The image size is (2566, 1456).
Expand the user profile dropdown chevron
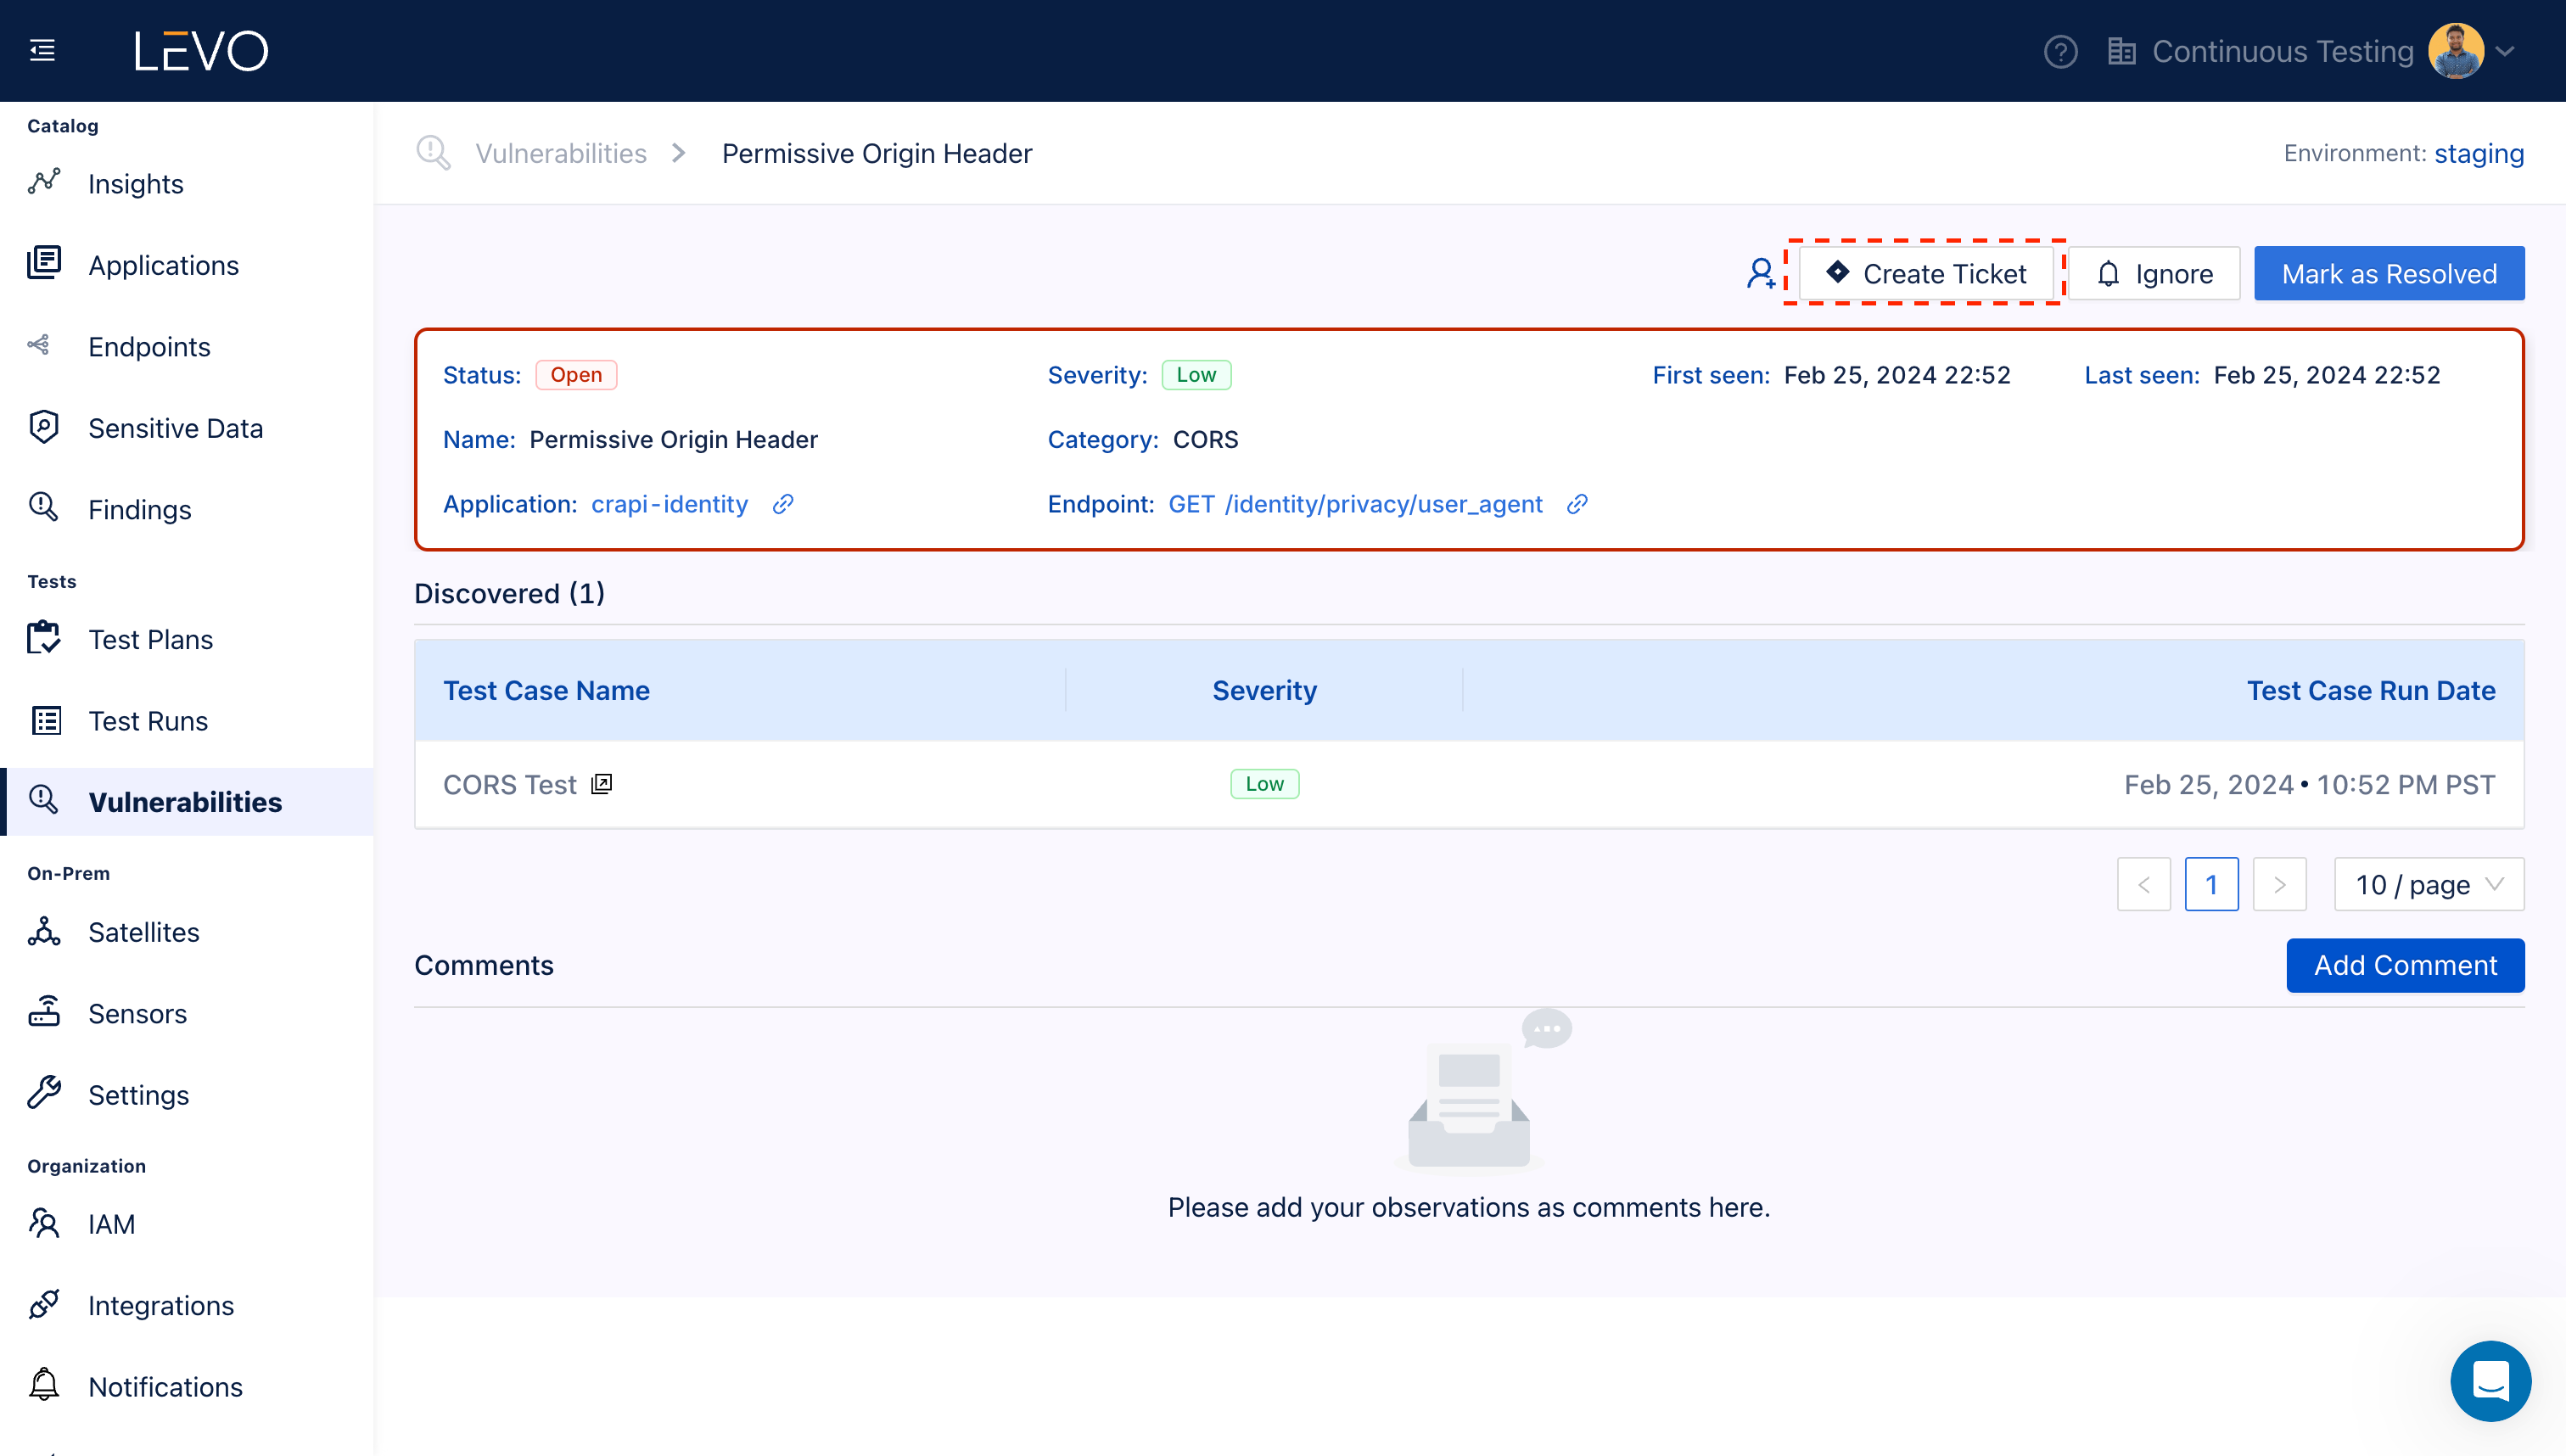[x=2505, y=51]
